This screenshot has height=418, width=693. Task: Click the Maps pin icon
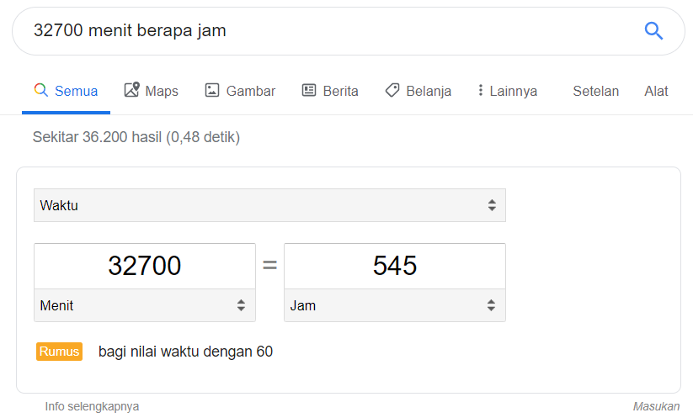pos(131,90)
